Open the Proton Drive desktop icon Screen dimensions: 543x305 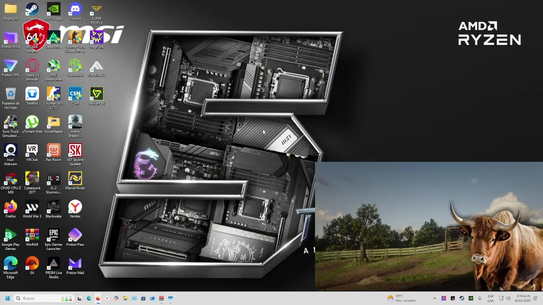(11, 40)
